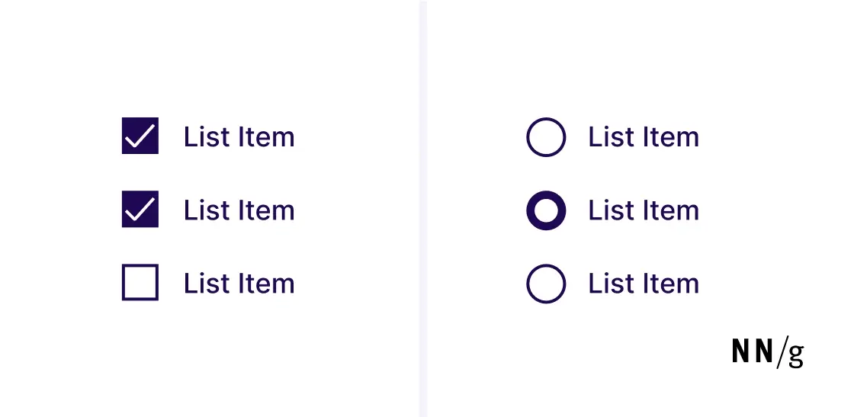Click the white checkmark in the second checkbox

click(141, 210)
